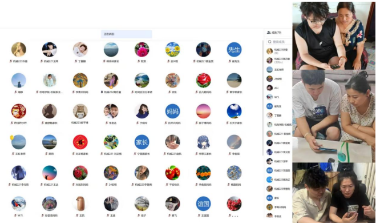Open the red 福 character avatar tile

pos(80,142)
